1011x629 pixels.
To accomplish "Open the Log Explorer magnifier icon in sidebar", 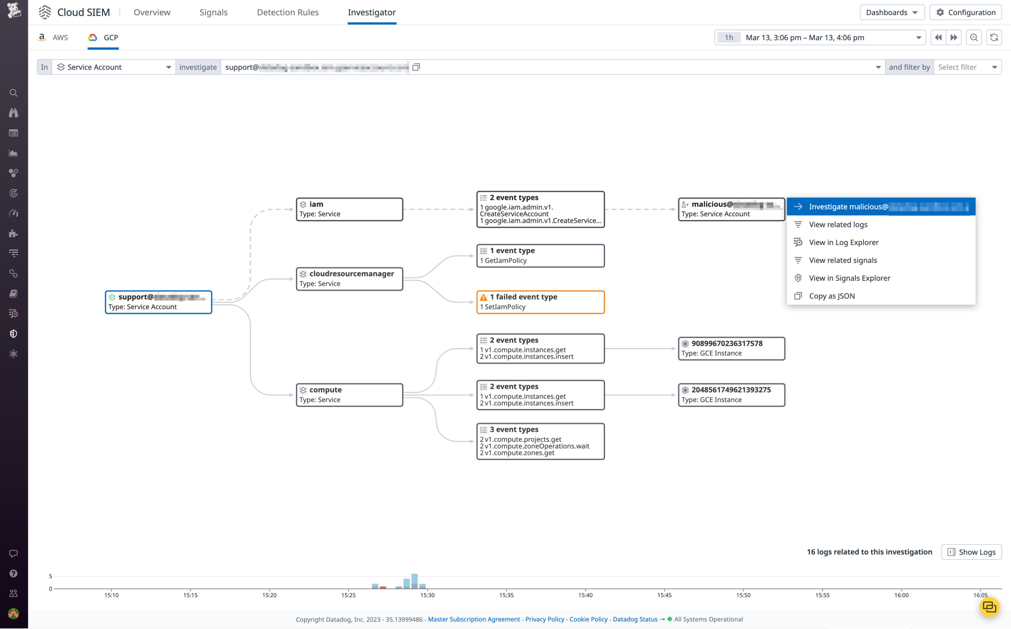I will click(14, 313).
